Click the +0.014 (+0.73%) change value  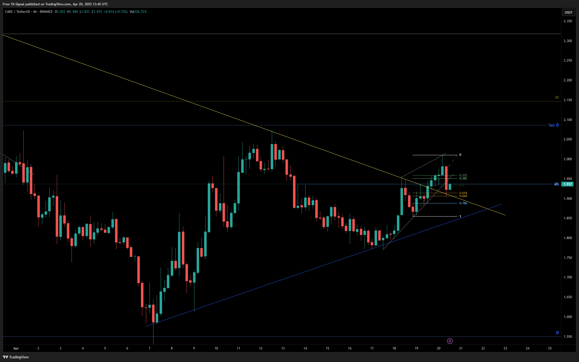coord(116,12)
